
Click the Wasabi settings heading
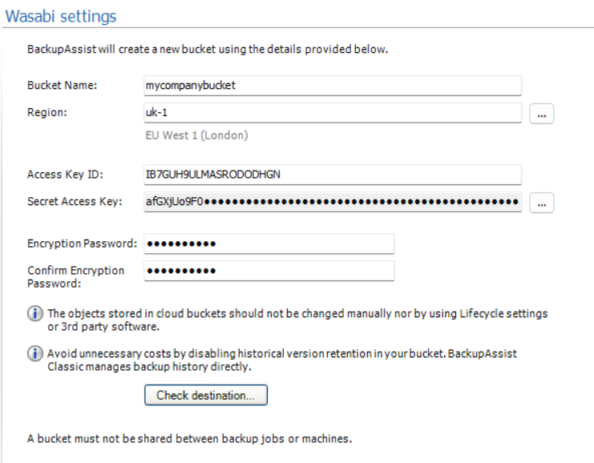(61, 16)
